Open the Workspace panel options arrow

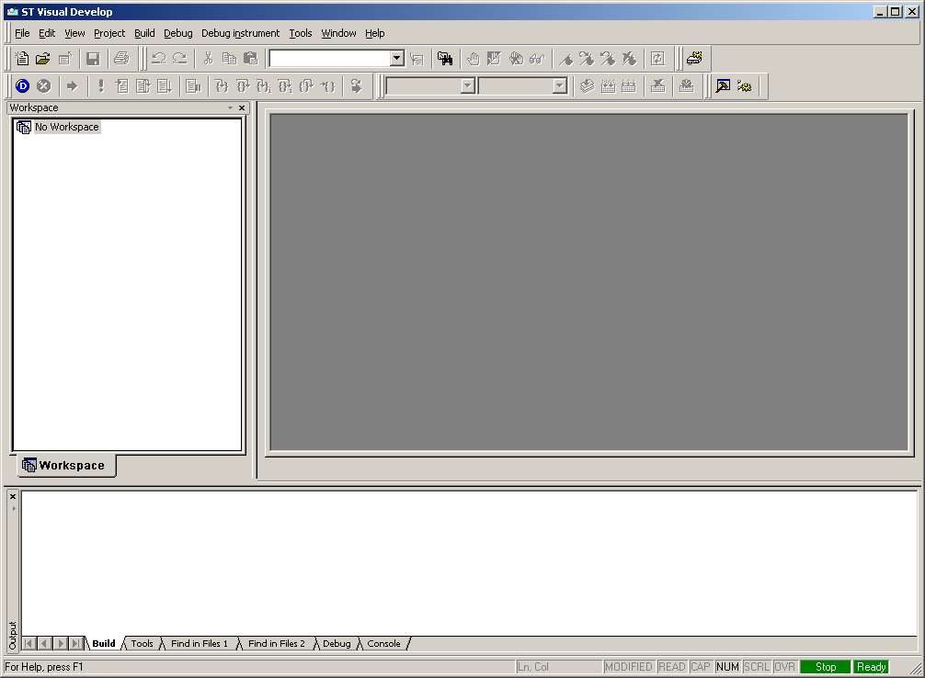click(230, 107)
